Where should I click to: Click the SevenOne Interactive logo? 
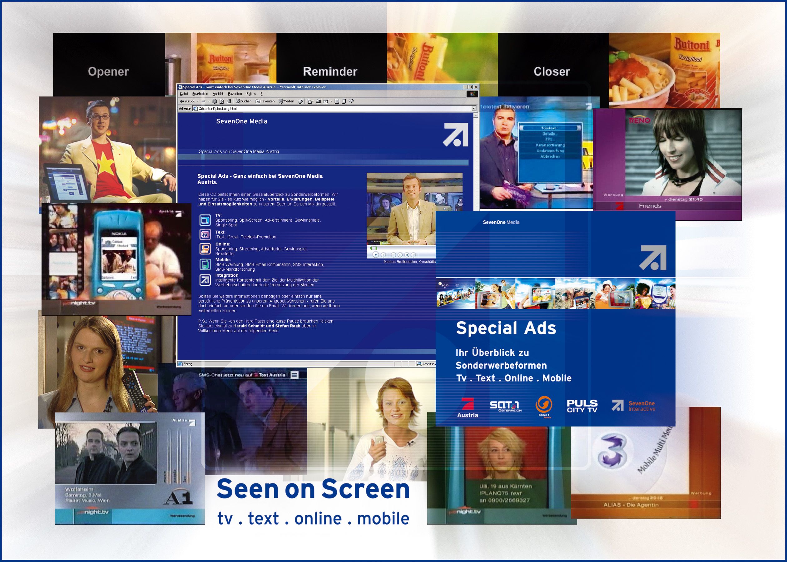[x=633, y=406]
